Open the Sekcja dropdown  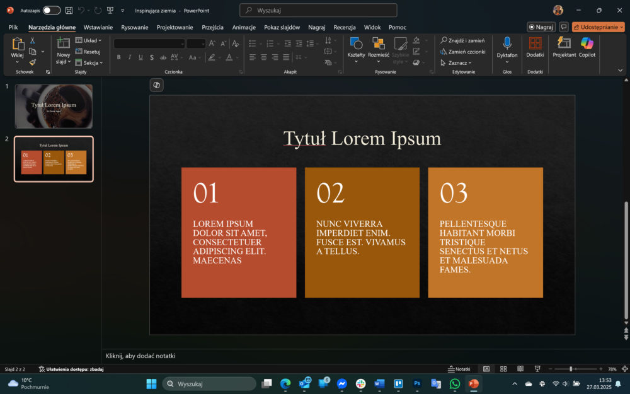[89, 62]
